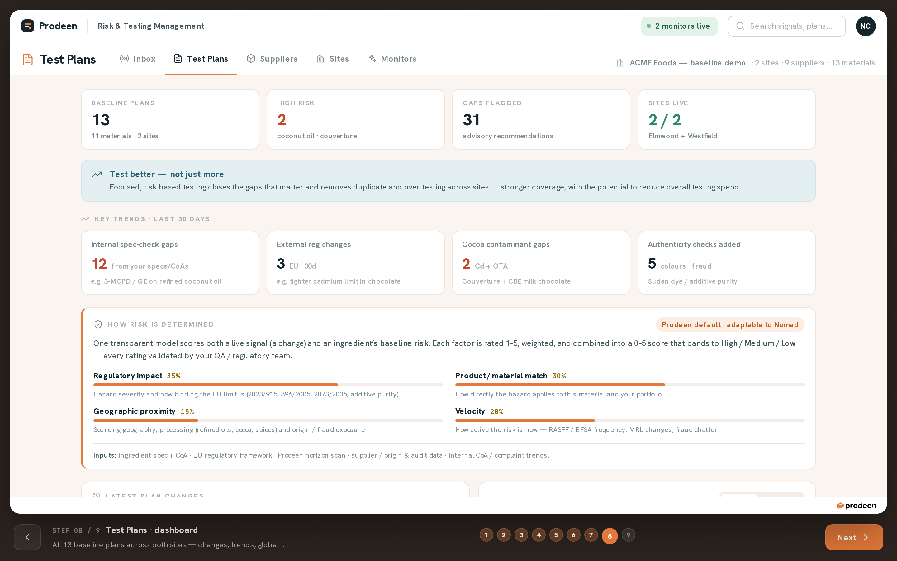Click the text advisory recommendations
The width and height of the screenshot is (897, 561).
(508, 136)
